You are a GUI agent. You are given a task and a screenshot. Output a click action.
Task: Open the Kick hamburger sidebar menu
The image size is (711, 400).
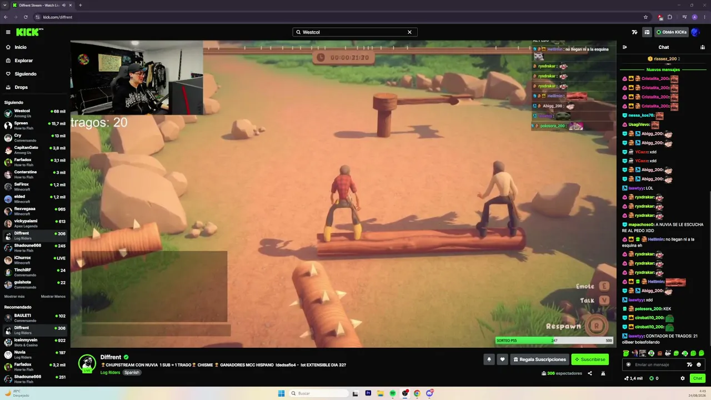8,32
